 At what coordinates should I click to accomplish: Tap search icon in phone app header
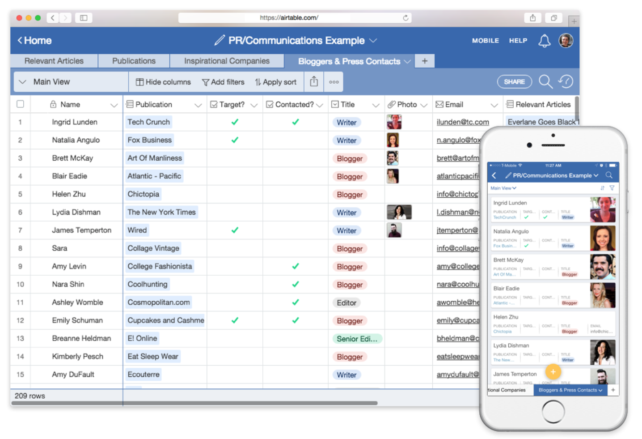pyautogui.click(x=609, y=175)
